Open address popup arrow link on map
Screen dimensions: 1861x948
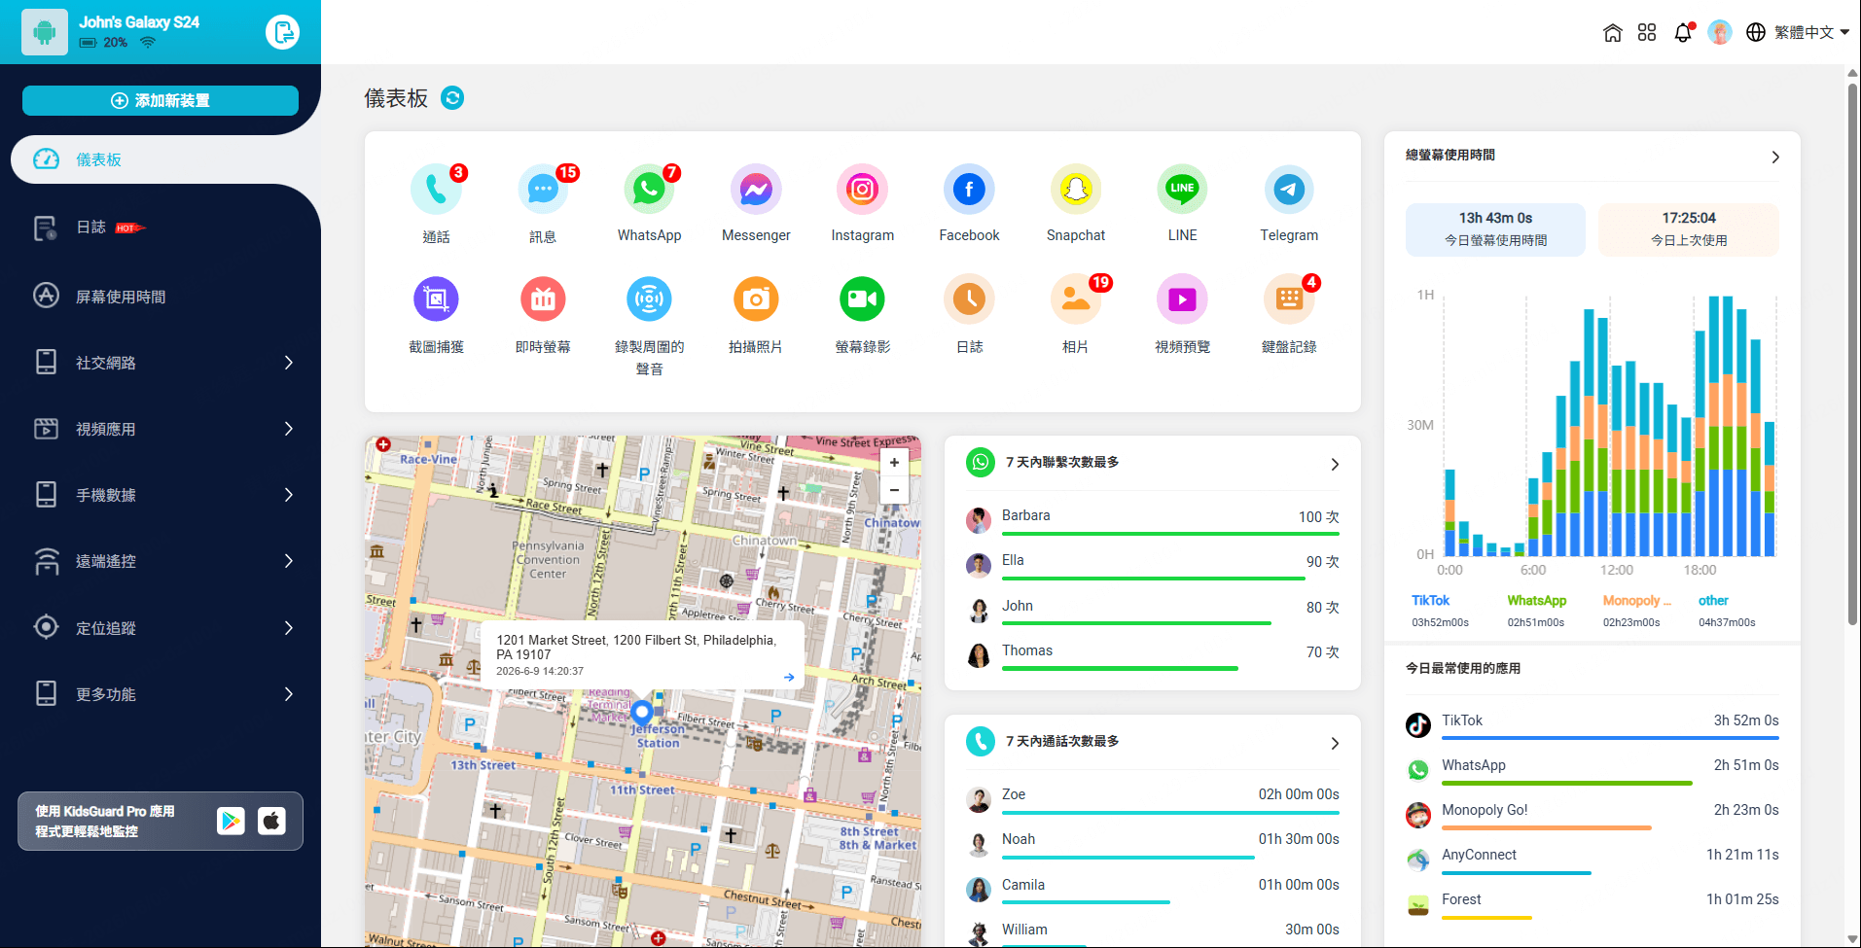[x=789, y=677]
